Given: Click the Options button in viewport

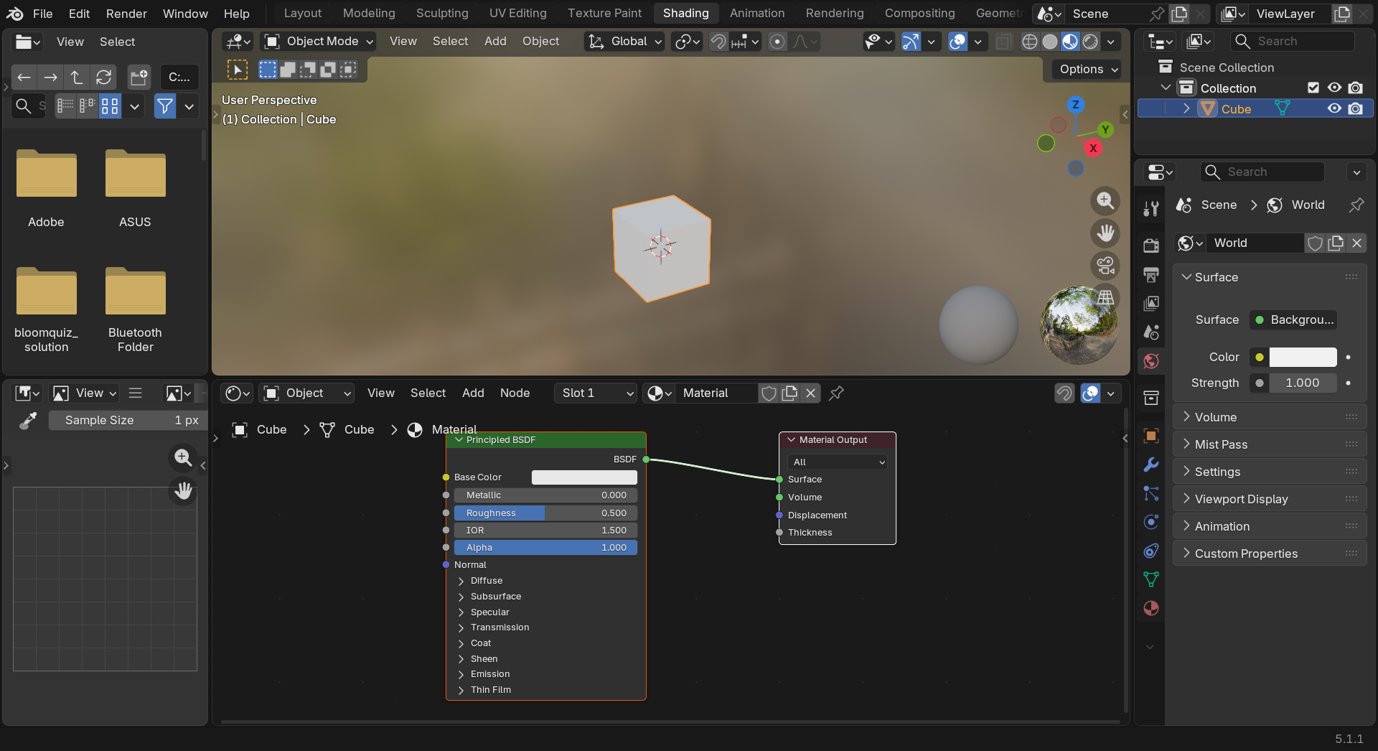Looking at the screenshot, I should (x=1088, y=69).
